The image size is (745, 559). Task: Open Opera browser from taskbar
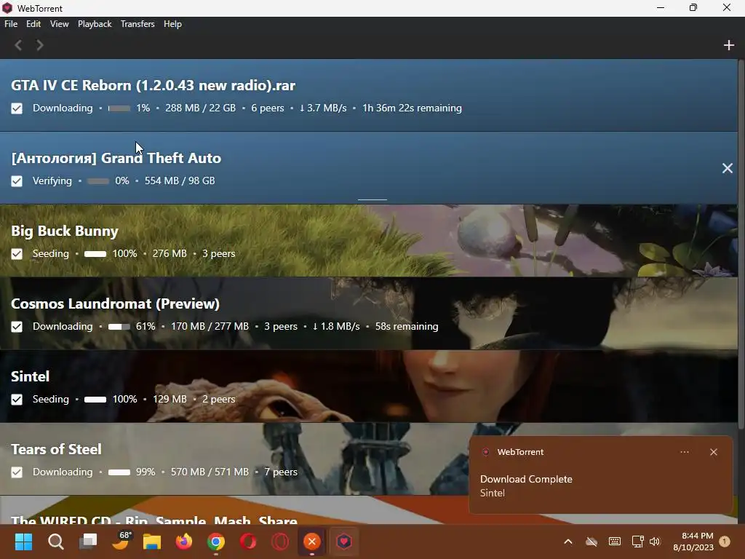(248, 542)
